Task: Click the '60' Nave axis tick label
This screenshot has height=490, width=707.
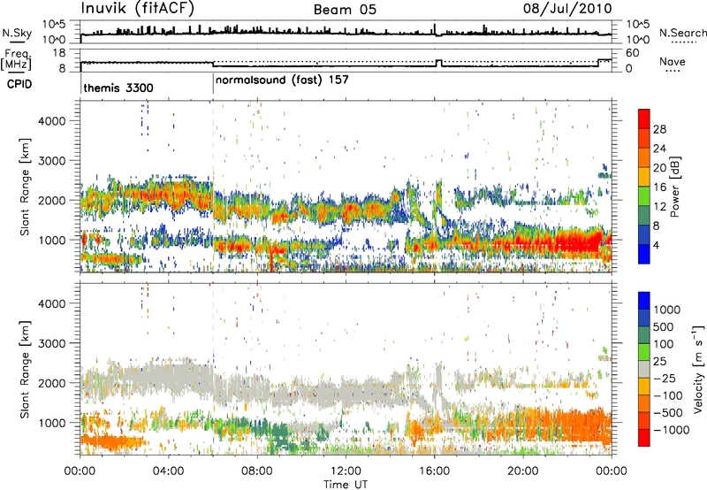Action: pyautogui.click(x=633, y=53)
